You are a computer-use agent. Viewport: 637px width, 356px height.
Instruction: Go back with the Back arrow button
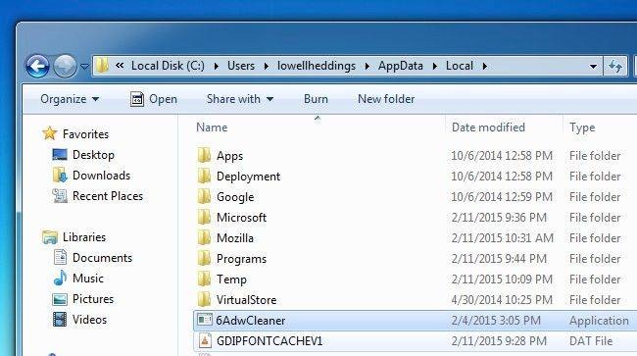[x=37, y=66]
